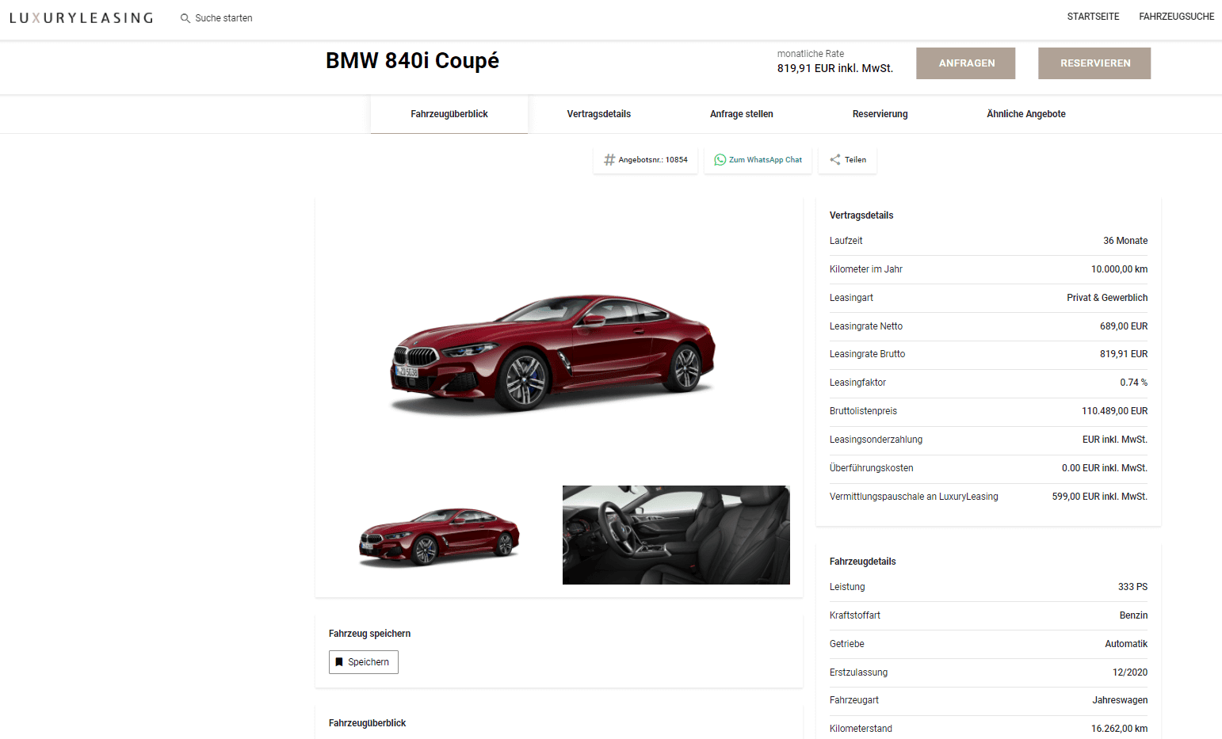Click the WhatsApp logo icon
Viewport: 1222px width, 739px height.
720,160
